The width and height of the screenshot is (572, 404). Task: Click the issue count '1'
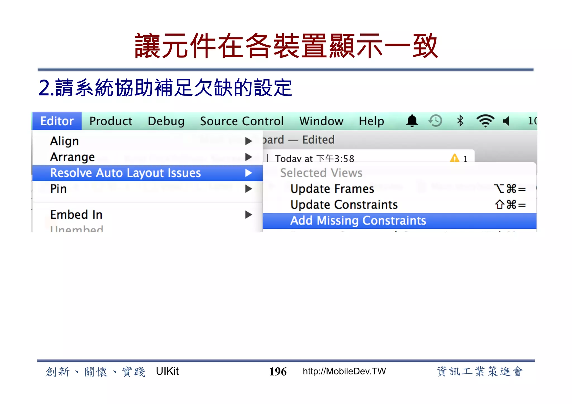pyautogui.click(x=465, y=159)
